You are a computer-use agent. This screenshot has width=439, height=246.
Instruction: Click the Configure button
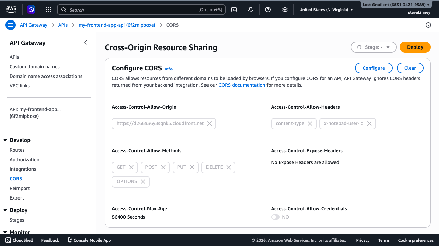[x=374, y=68]
